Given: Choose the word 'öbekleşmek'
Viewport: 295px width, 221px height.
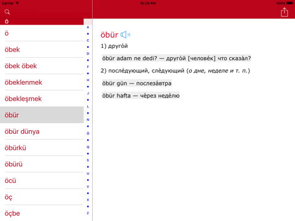Looking at the screenshot, I should point(42,99).
